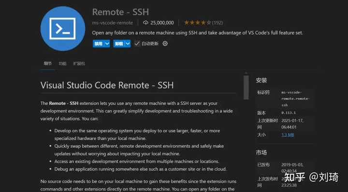Click the 'Quickly swap between different' bullet

point(139,150)
